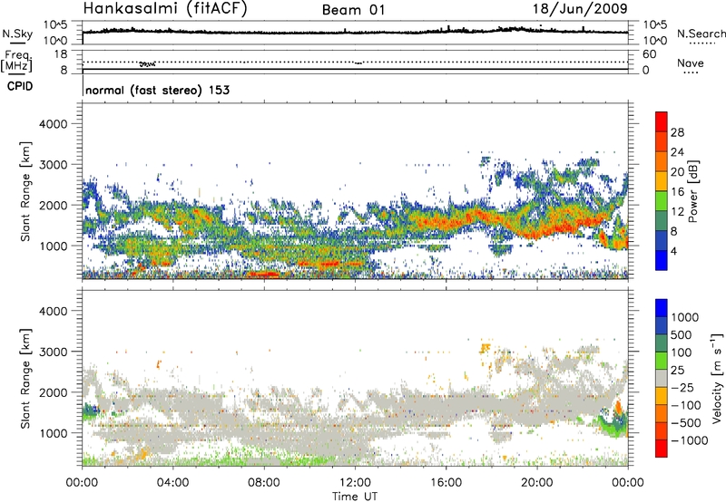
Task: Click the CPID label
Action: pyautogui.click(x=22, y=84)
